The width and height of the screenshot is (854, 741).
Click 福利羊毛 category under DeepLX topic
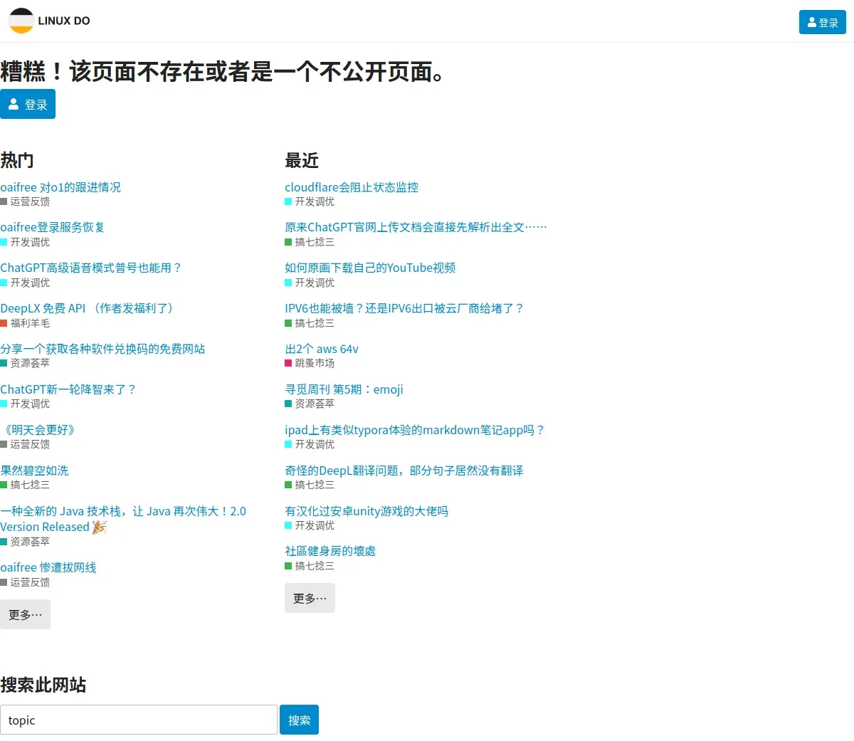tap(25, 323)
